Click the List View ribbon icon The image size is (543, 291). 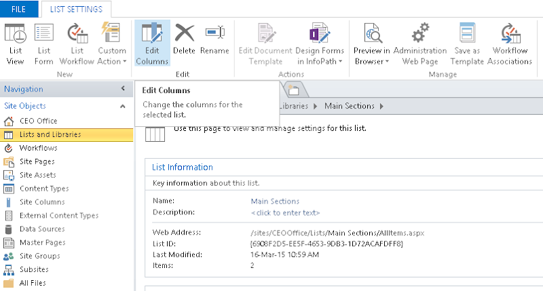[15, 33]
